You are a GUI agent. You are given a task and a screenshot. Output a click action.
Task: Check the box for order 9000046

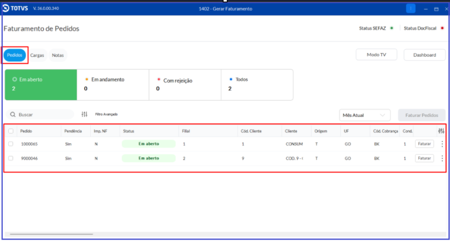10,158
